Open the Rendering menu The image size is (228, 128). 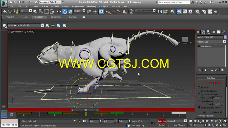91,7
